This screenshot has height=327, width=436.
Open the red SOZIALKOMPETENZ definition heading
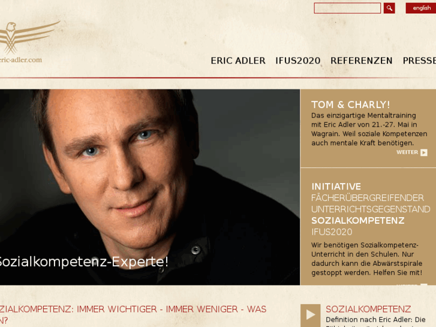[368, 309]
